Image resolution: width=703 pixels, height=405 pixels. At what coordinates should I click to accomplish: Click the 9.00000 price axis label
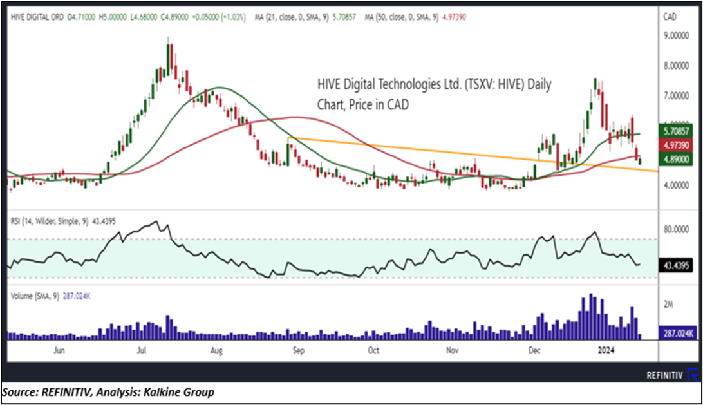tap(676, 36)
